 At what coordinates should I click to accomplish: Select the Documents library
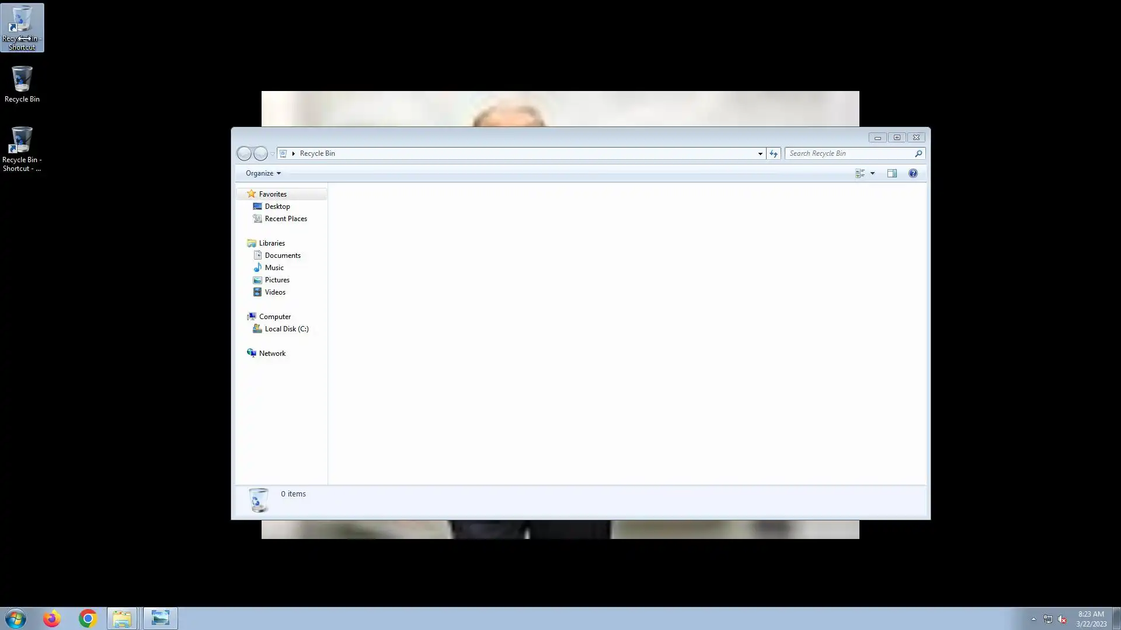pos(282,256)
